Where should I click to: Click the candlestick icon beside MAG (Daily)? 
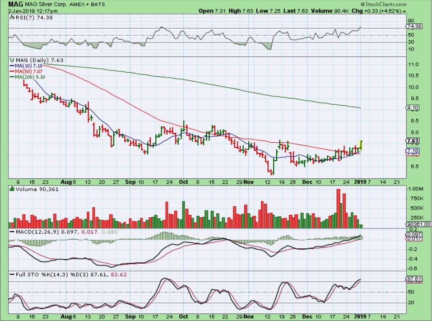click(x=12, y=60)
